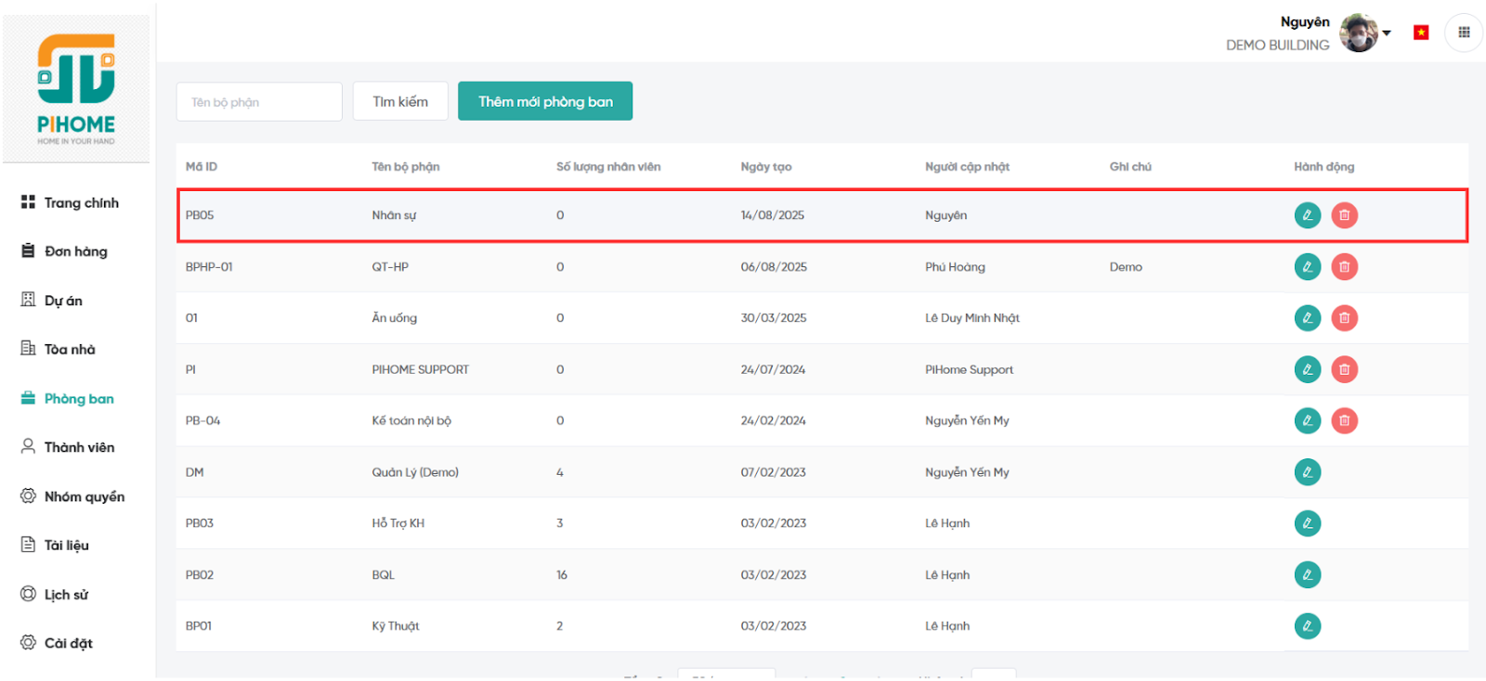Open the apps grid icon
The image size is (1486, 681).
pos(1464,32)
